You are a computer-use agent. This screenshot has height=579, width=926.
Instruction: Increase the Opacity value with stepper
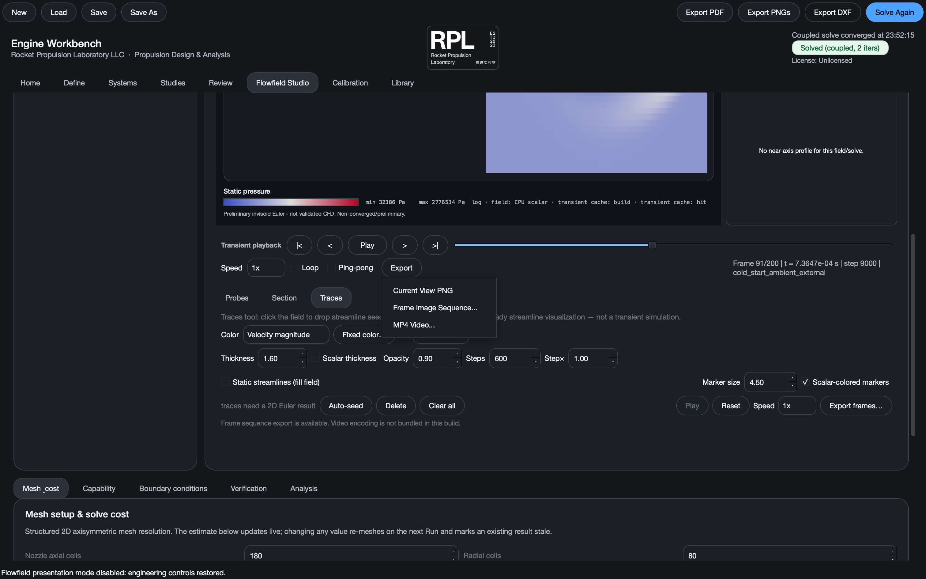click(x=457, y=354)
